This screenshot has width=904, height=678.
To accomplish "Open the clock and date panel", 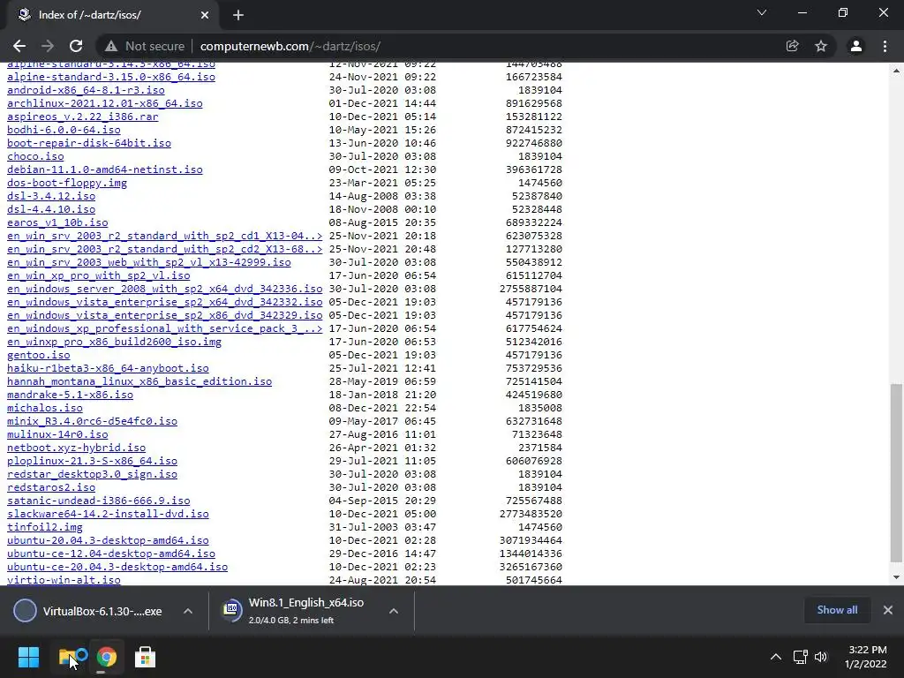I will [866, 657].
